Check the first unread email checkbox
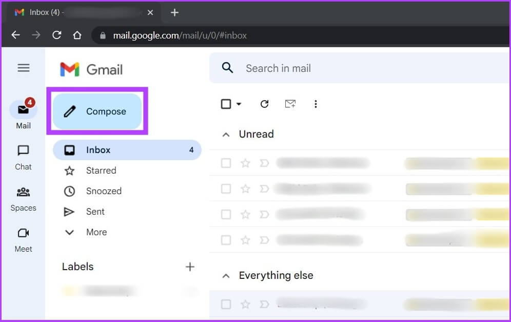The height and width of the screenshot is (322, 511). [226, 163]
